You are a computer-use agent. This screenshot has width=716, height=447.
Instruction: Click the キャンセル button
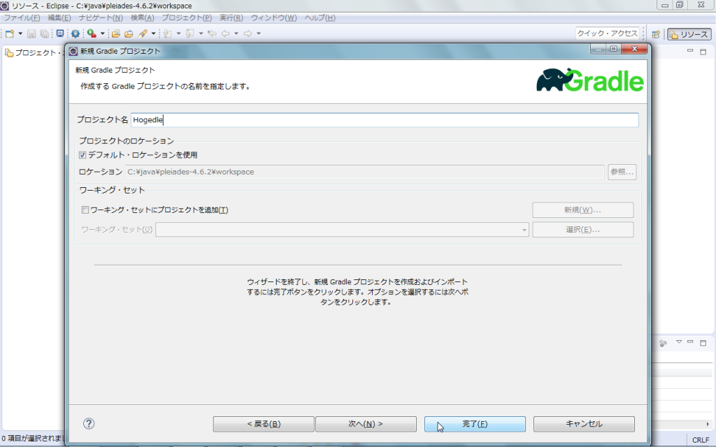coord(584,424)
